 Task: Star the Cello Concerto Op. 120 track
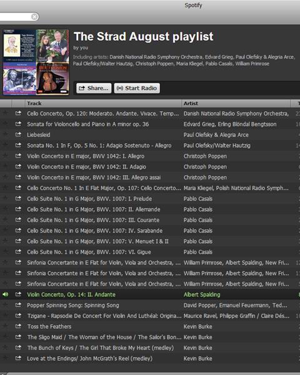click(5, 113)
